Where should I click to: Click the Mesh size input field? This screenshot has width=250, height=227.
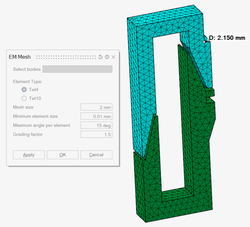point(96,107)
